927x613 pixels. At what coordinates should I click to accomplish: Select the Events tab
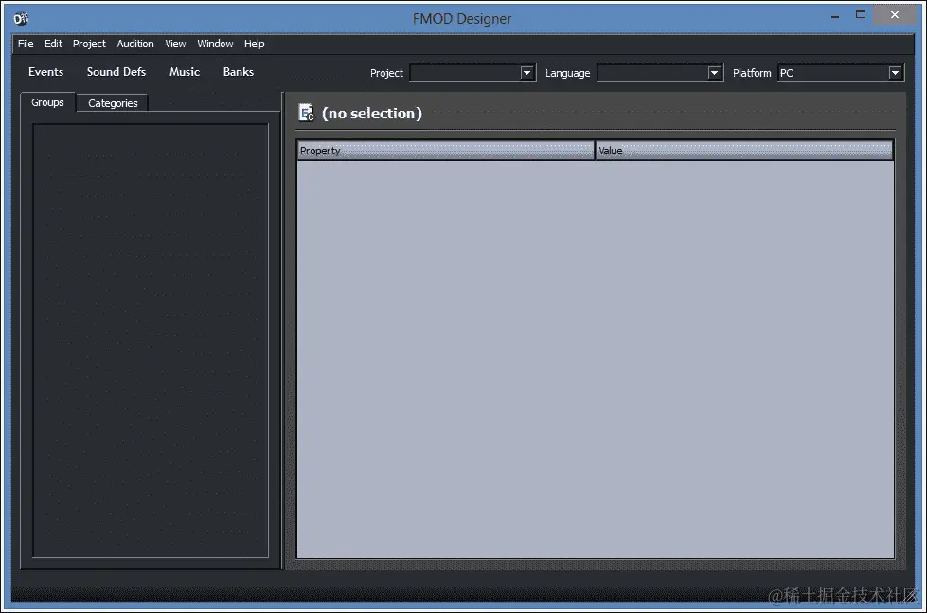tap(45, 72)
